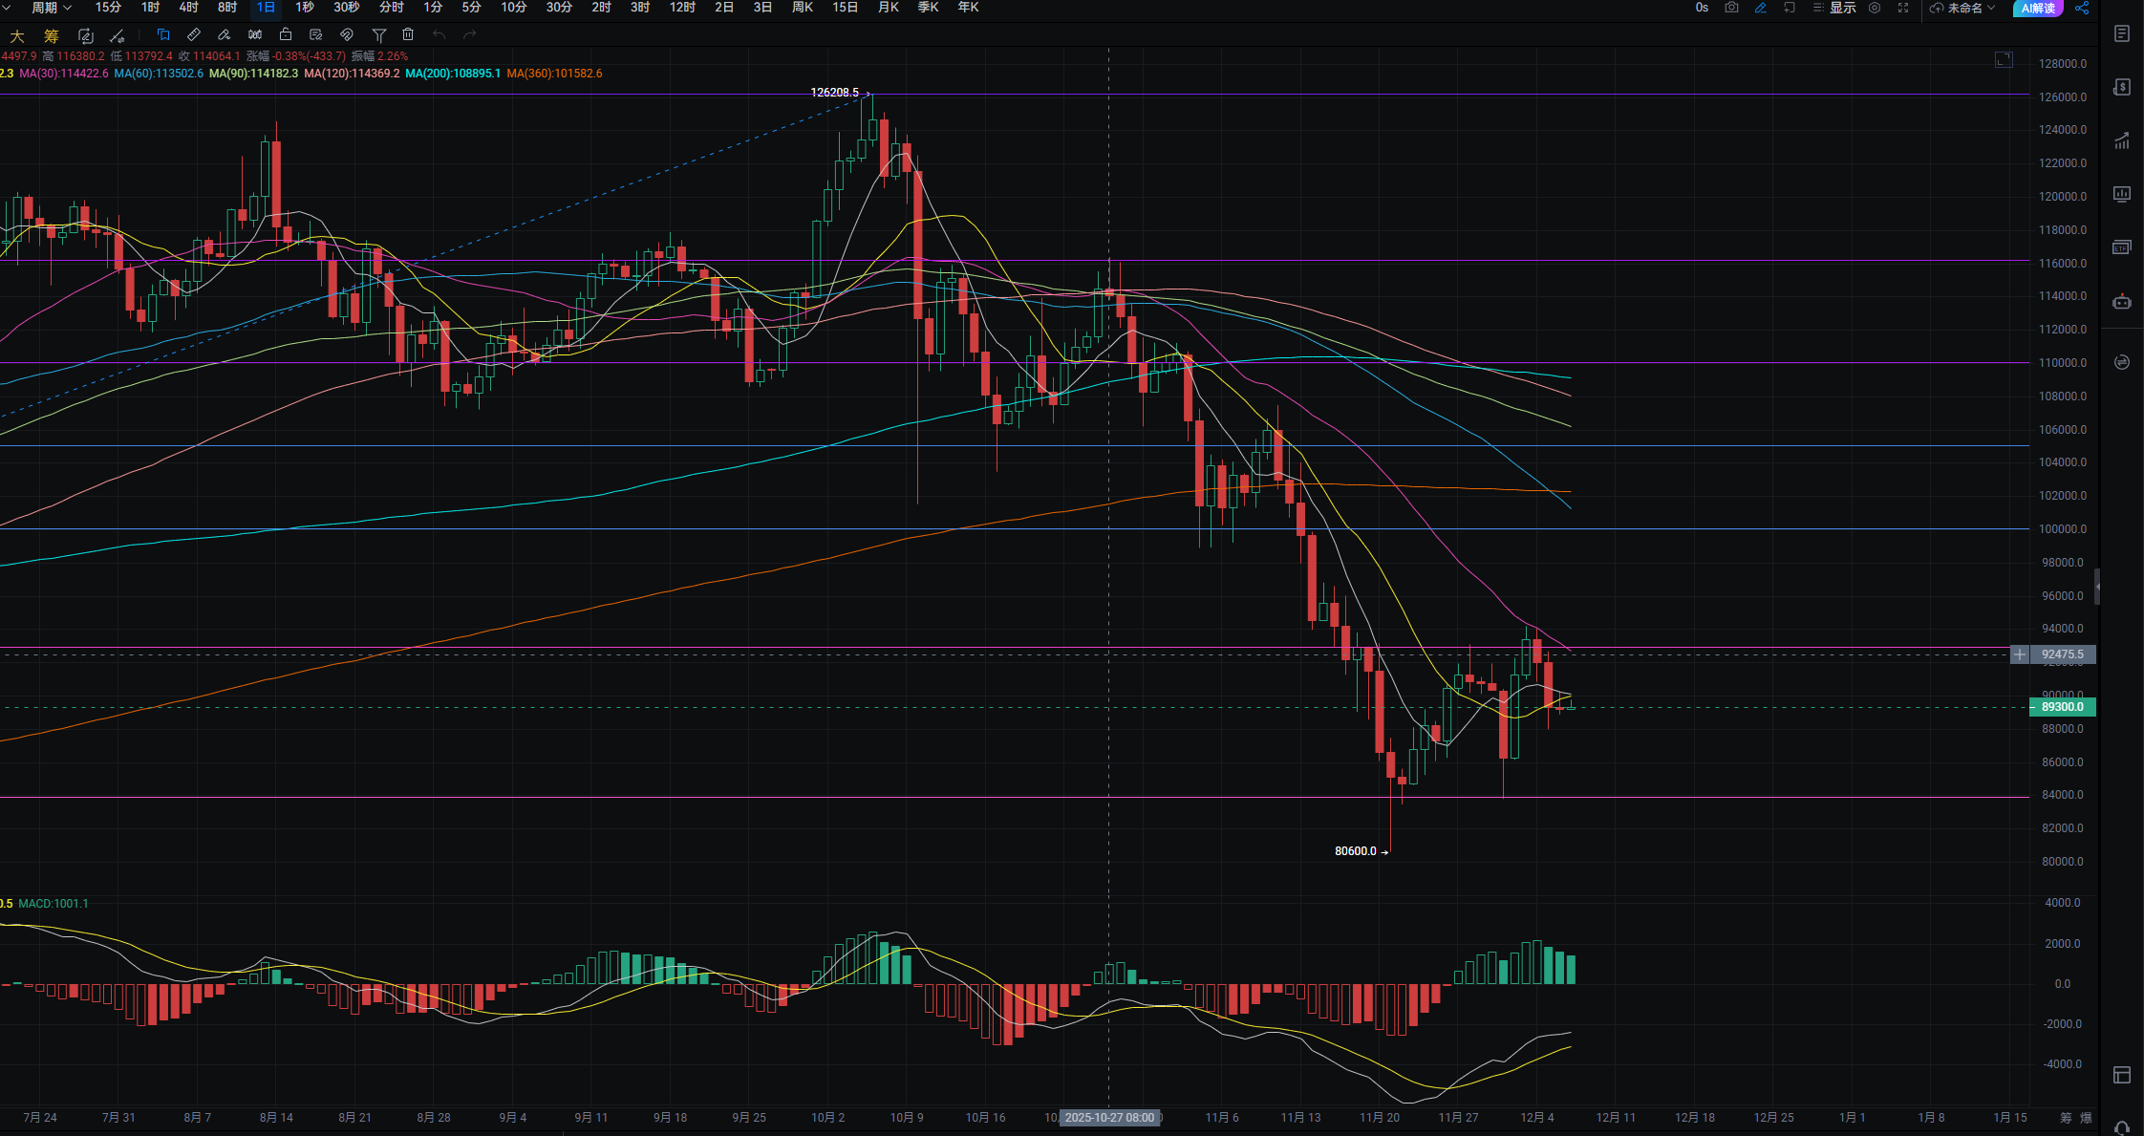Open the robot icon in right sidebar
This screenshot has height=1136, width=2144.
tap(2121, 302)
